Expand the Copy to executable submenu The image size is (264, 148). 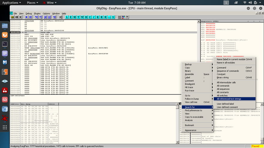198,117
